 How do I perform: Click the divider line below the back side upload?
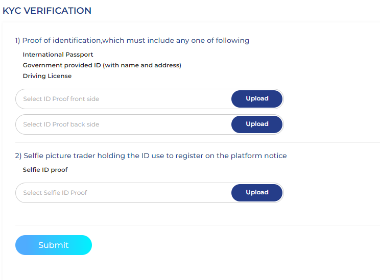198,142
